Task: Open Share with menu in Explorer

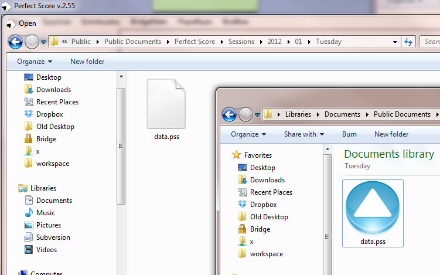Action: click(x=304, y=134)
